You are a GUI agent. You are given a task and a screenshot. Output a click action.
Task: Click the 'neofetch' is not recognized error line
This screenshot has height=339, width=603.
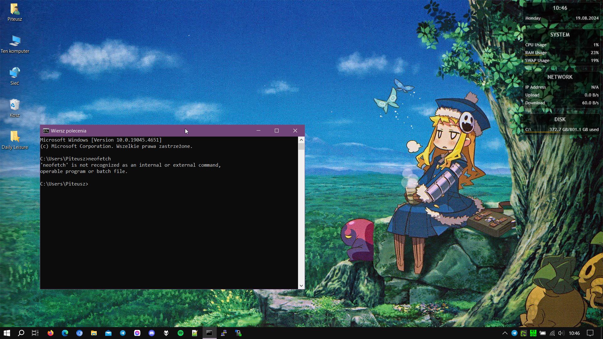pos(130,165)
